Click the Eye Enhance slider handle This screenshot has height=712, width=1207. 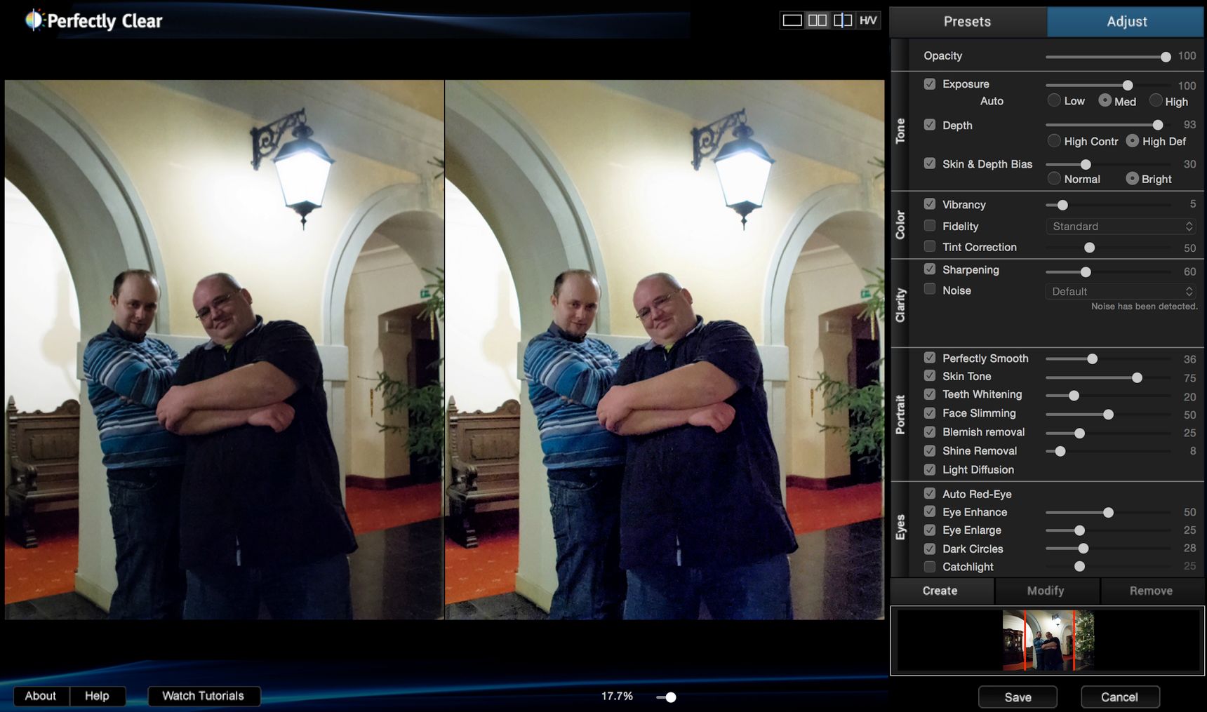pyautogui.click(x=1108, y=512)
